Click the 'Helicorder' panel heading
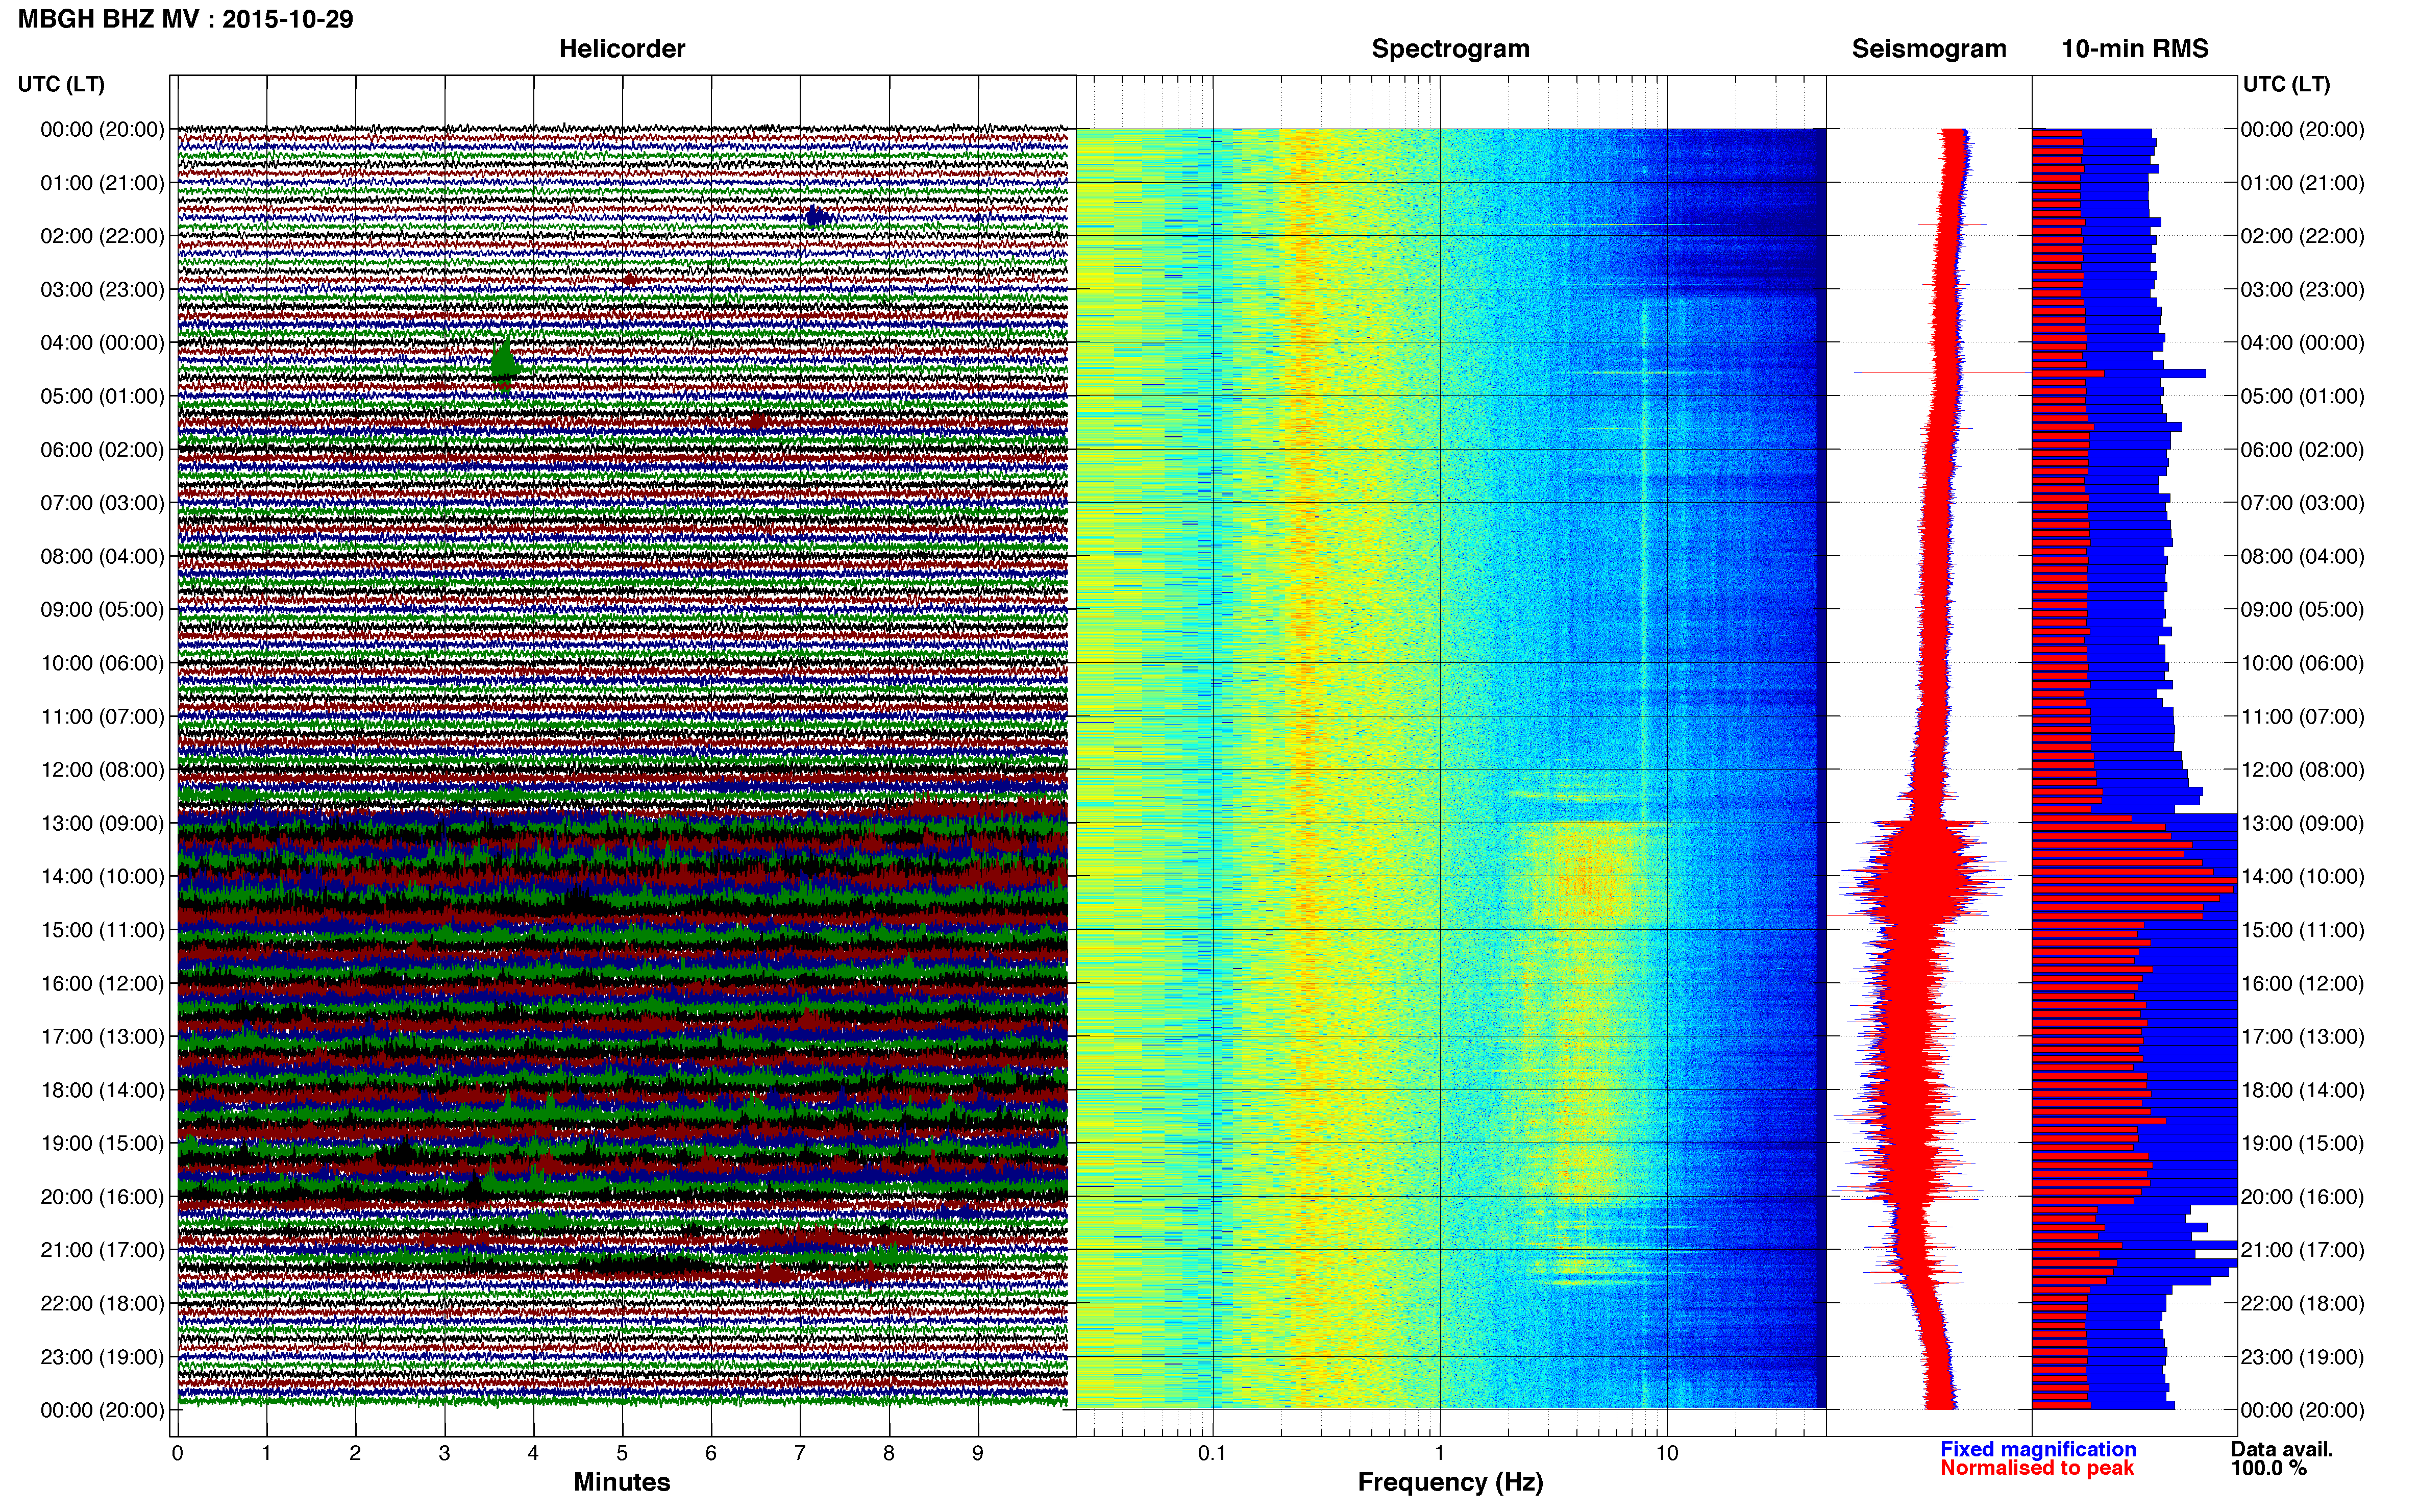Viewport: 2419px width, 1512px height. (x=622, y=49)
